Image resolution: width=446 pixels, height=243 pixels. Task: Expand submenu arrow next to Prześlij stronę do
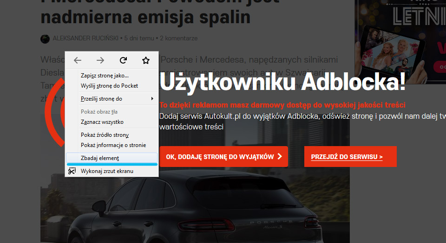click(152, 98)
